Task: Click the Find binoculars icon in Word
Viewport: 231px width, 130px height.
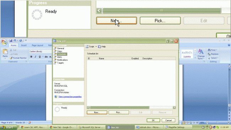Action: pos(209,50)
